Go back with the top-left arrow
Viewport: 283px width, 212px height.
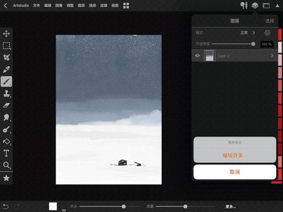pyautogui.click(x=6, y=6)
